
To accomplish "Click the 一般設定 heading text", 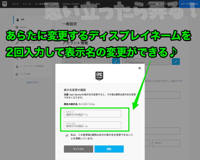I will [x=69, y=24].
